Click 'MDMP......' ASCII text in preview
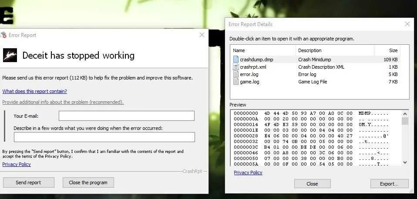417x199 pixels. pos(373,113)
